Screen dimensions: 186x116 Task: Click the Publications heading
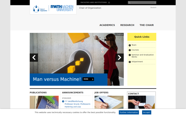[38, 92]
